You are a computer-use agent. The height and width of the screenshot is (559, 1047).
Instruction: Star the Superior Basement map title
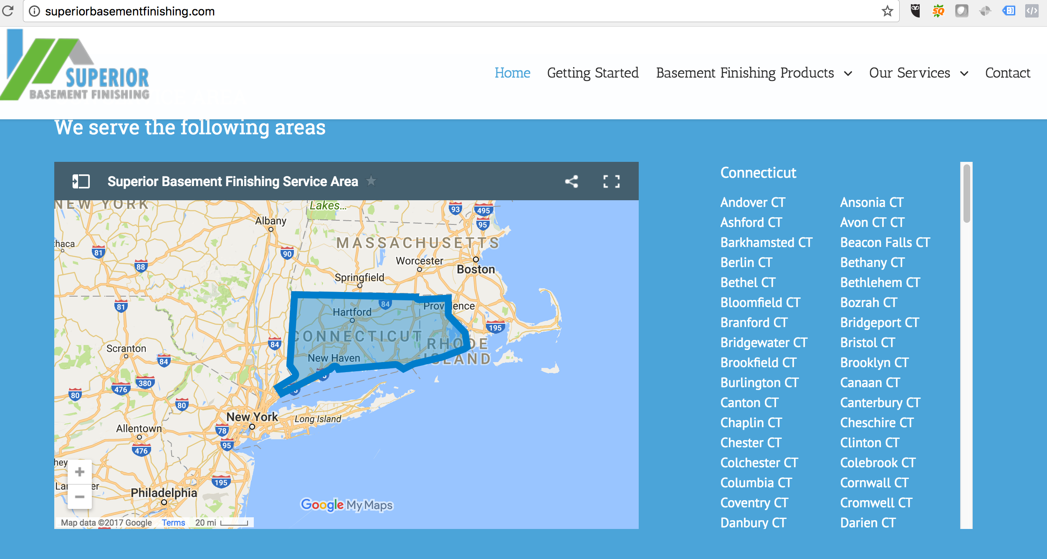tap(371, 181)
